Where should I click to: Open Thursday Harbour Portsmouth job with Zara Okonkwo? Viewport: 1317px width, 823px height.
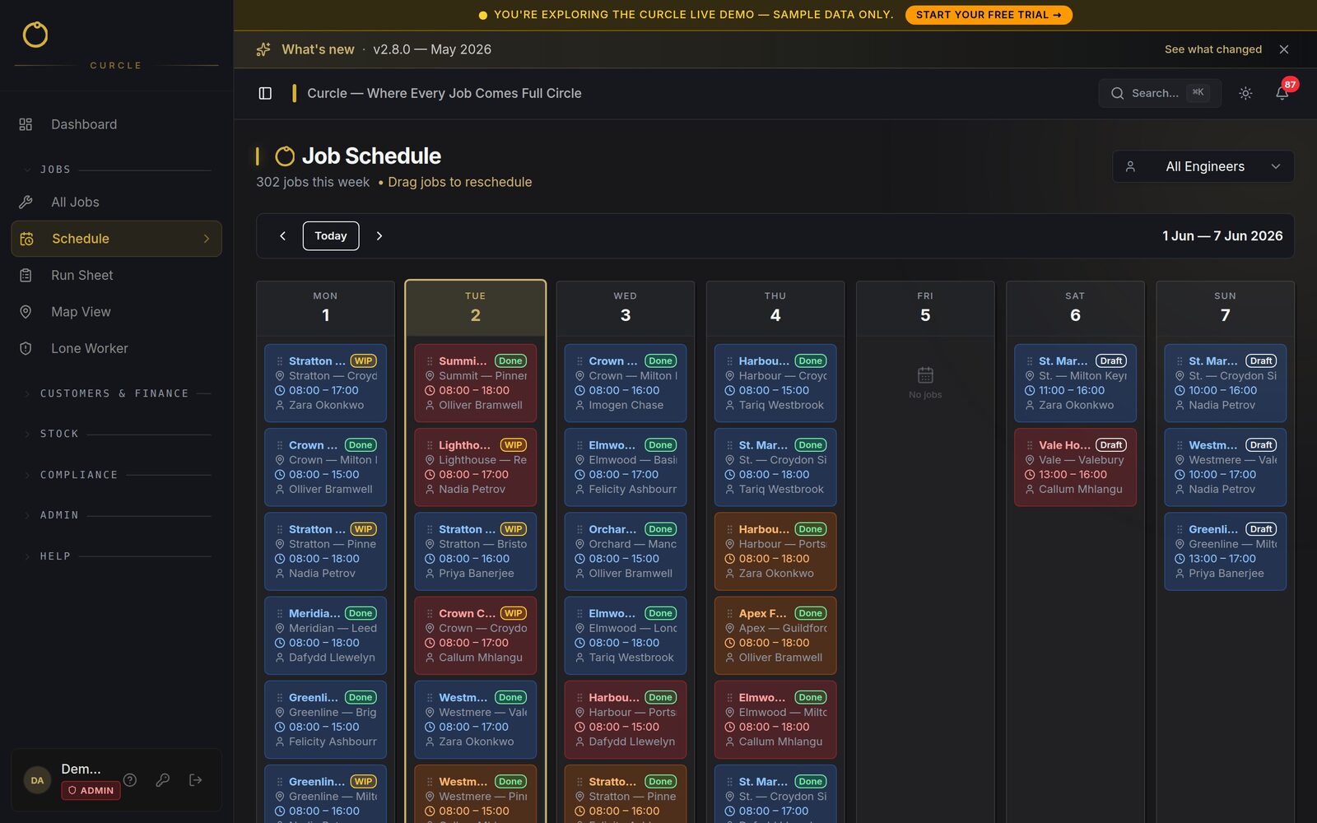775,551
